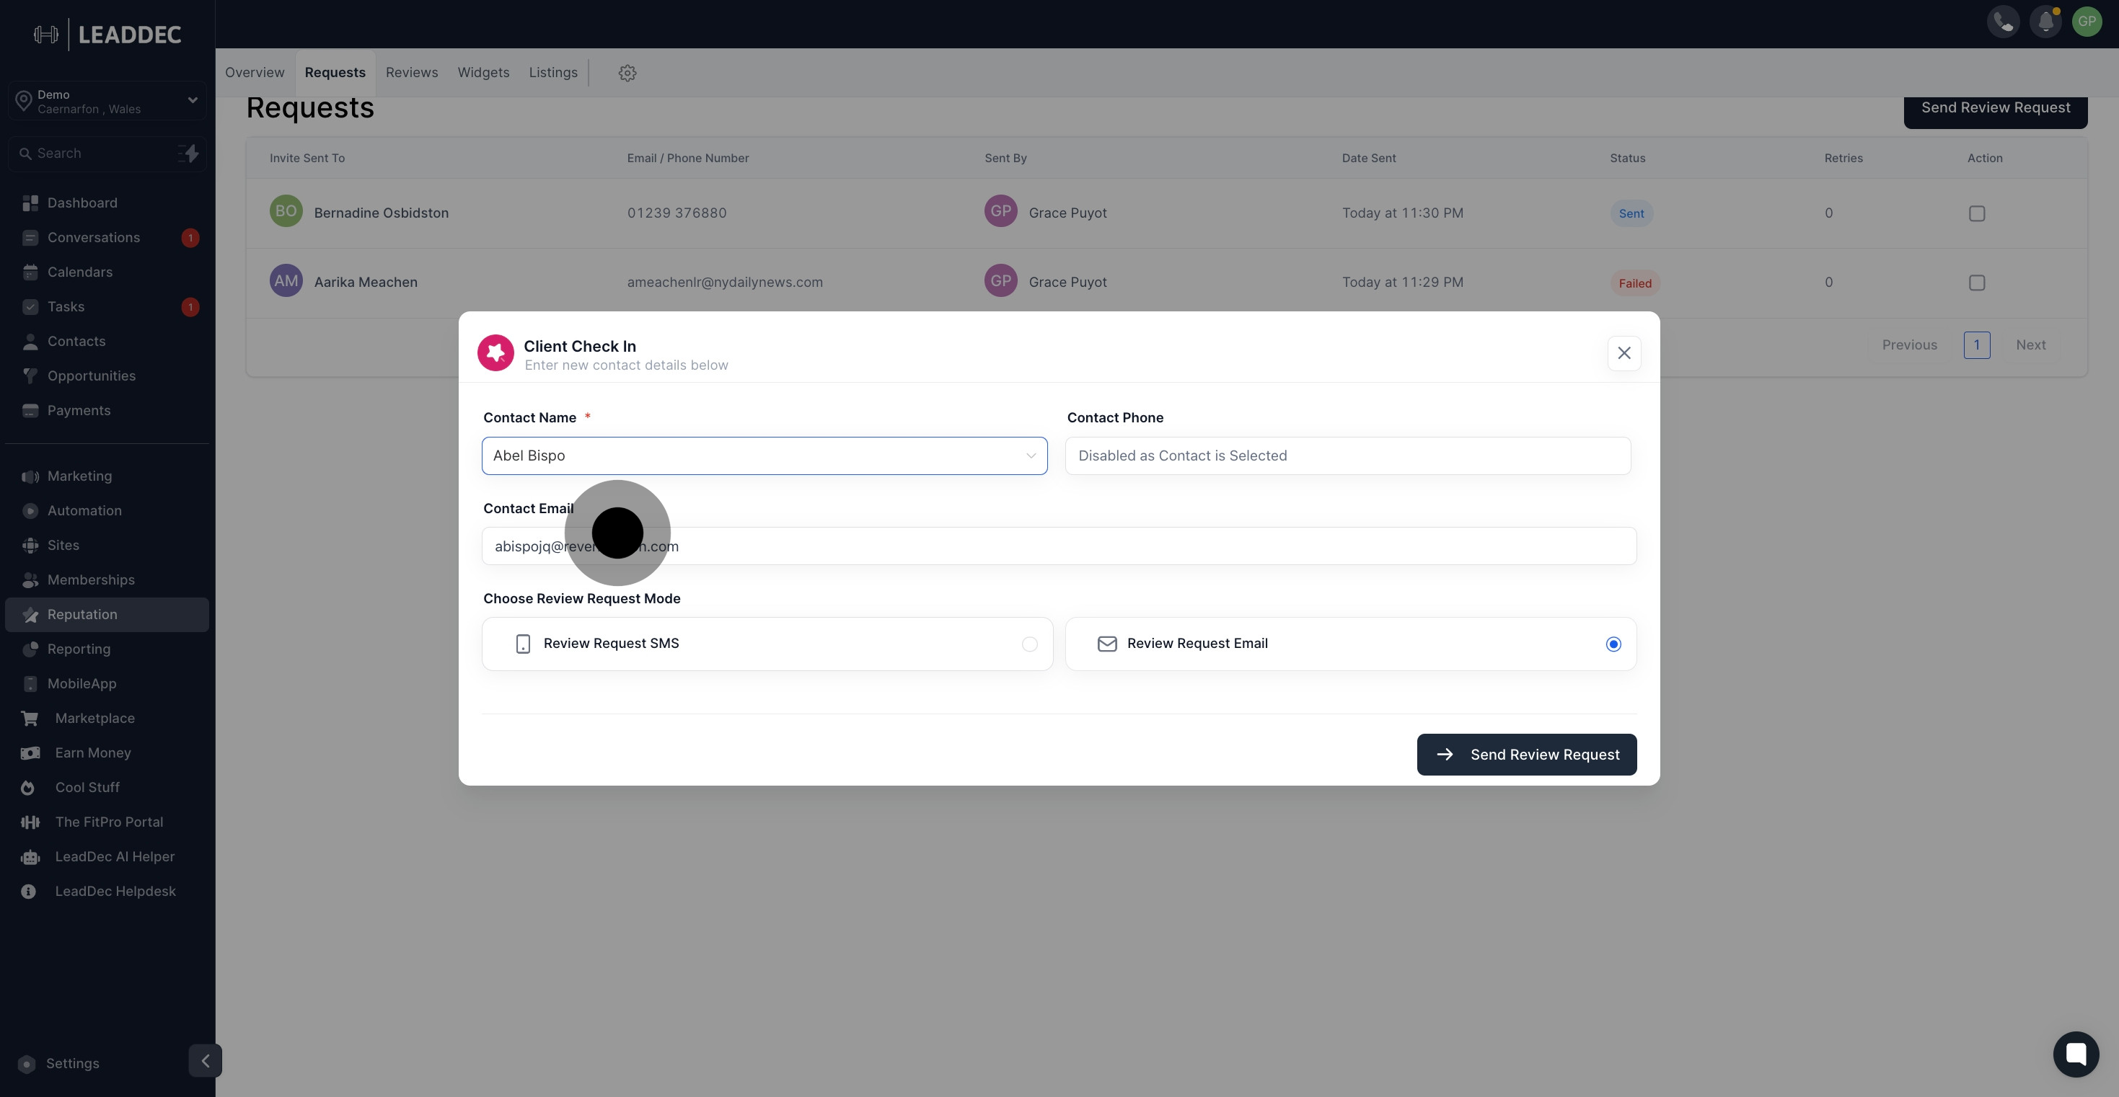Click the BO avatar for Bernadine
The width and height of the screenshot is (2119, 1097).
coord(286,211)
